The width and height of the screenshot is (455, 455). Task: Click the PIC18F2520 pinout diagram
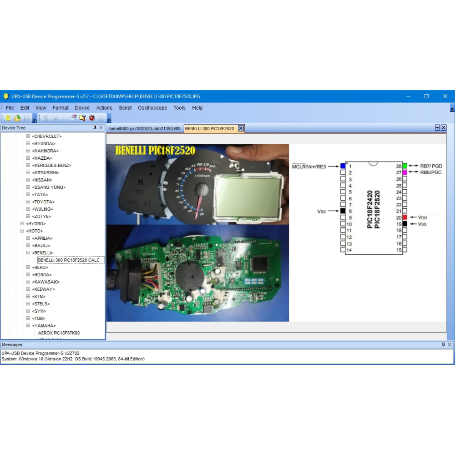tap(367, 207)
